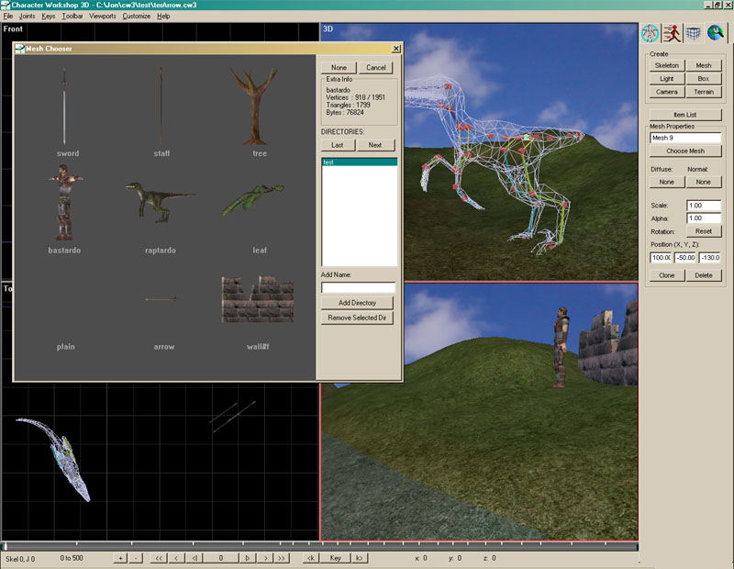Go to previous keyframe with <k button
734x569 pixels.
click(x=312, y=557)
